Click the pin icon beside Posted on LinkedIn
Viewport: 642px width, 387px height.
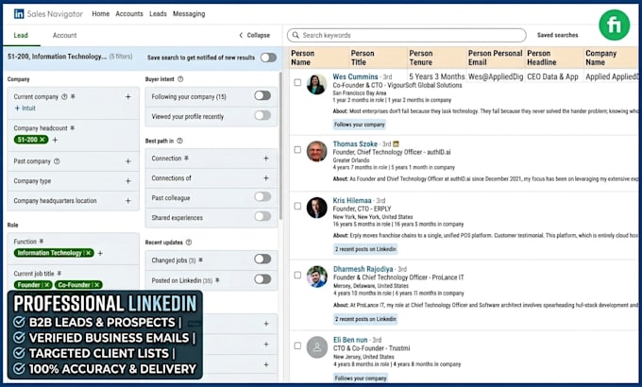click(x=217, y=280)
